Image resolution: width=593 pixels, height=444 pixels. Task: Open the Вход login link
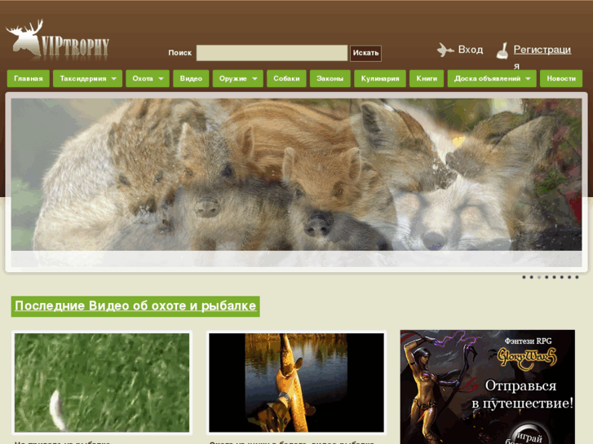471,50
